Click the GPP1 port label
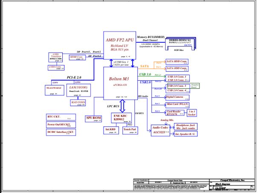 tap(55, 82)
